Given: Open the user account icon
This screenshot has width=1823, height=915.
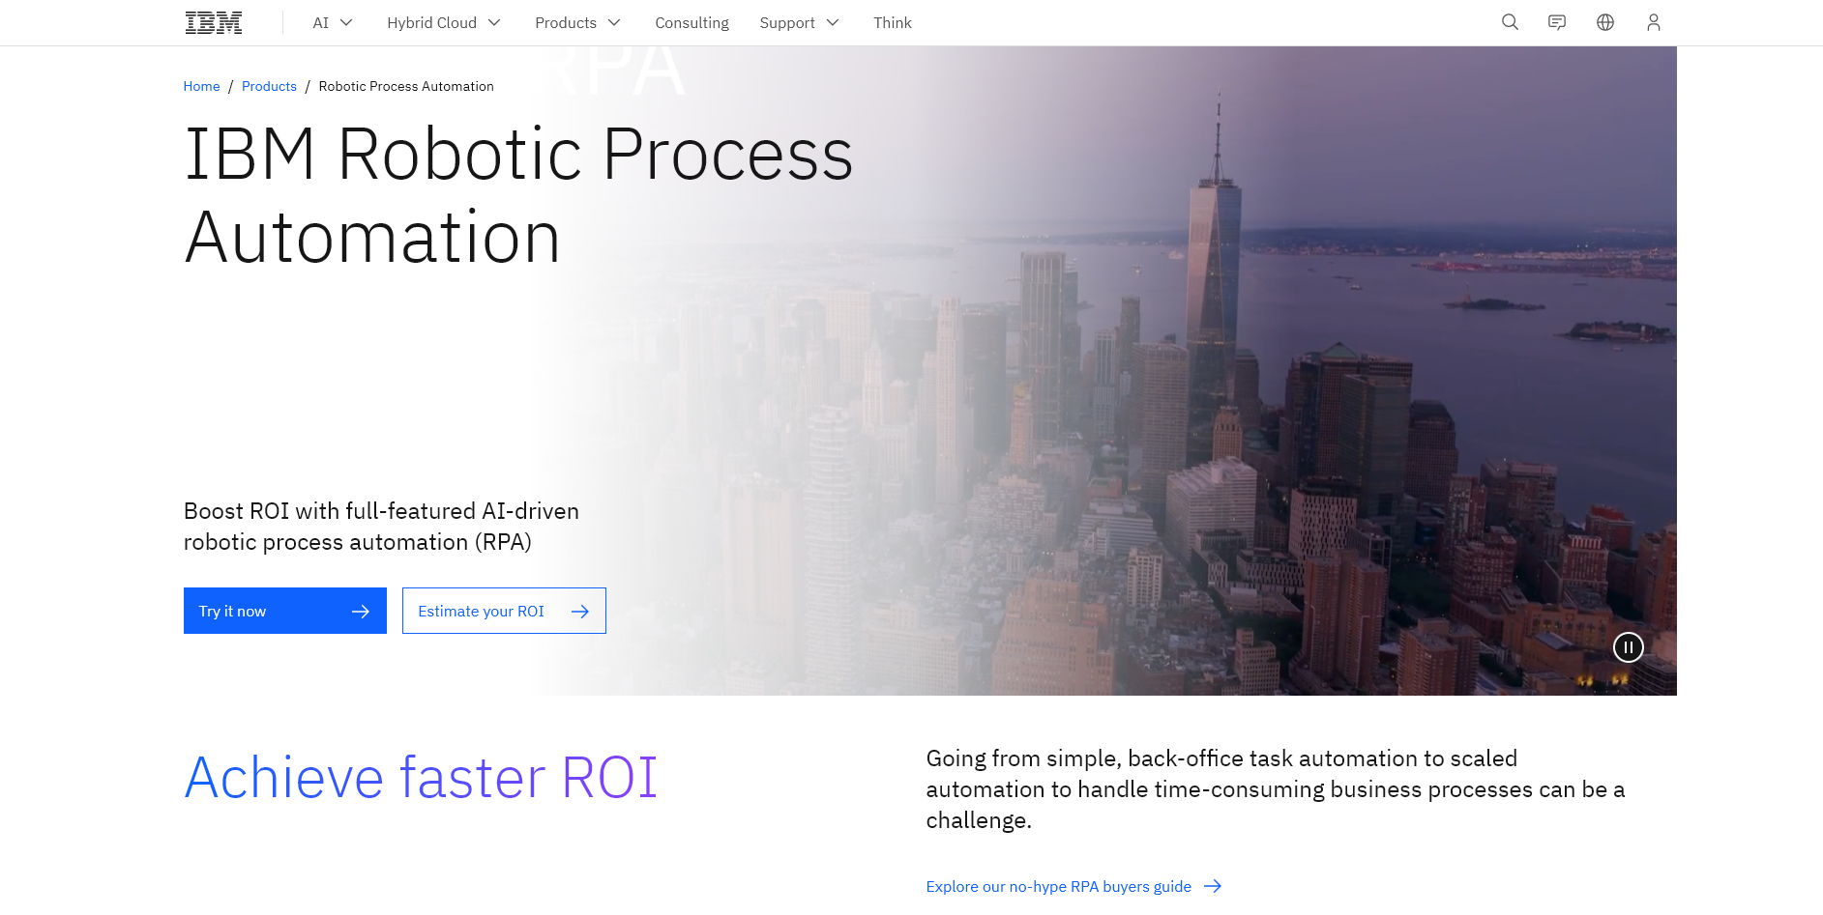Looking at the screenshot, I should 1653,22.
